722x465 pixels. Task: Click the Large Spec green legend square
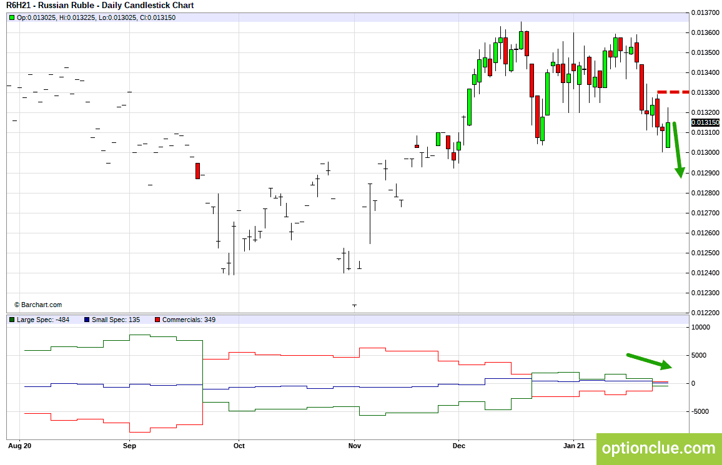12,320
